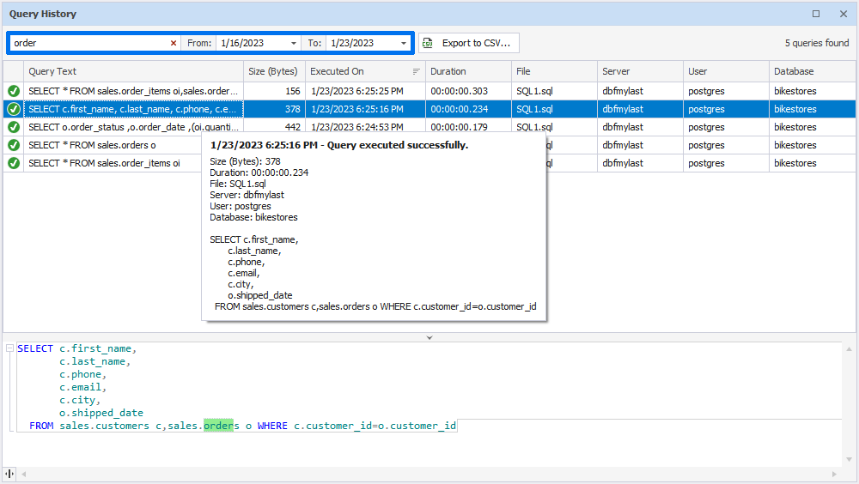This screenshot has width=859, height=484.
Task: Open the To date picker dropdown
Action: pos(404,43)
